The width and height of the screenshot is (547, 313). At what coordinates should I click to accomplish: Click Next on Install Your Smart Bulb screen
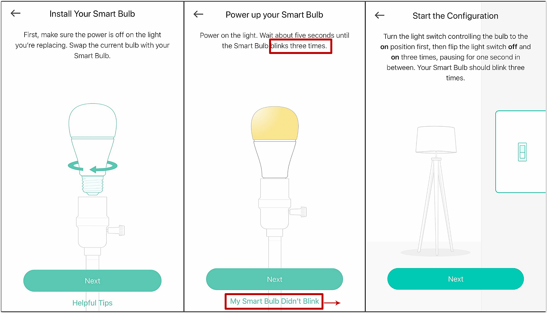(91, 280)
